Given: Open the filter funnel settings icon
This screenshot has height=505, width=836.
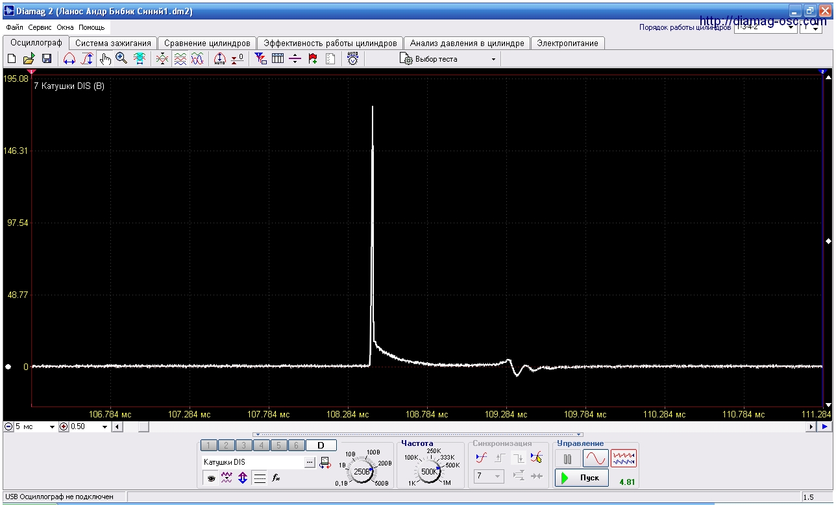Looking at the screenshot, I should [x=260, y=59].
